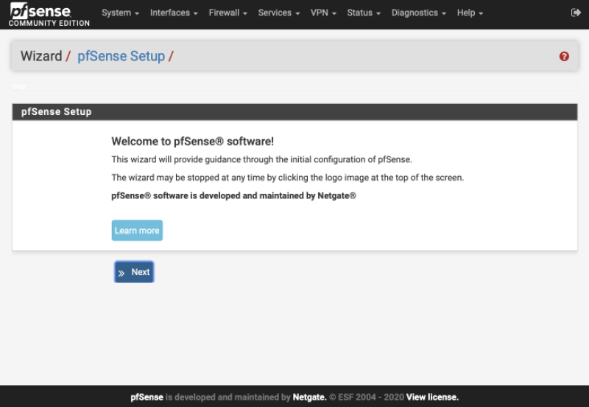The image size is (589, 407).
Task: Open the red help question mark icon
Action: 564,57
